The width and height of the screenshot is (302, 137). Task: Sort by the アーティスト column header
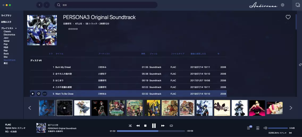pos(104,54)
